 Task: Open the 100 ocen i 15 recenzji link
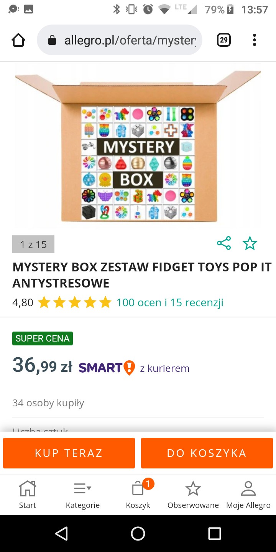[x=170, y=303]
